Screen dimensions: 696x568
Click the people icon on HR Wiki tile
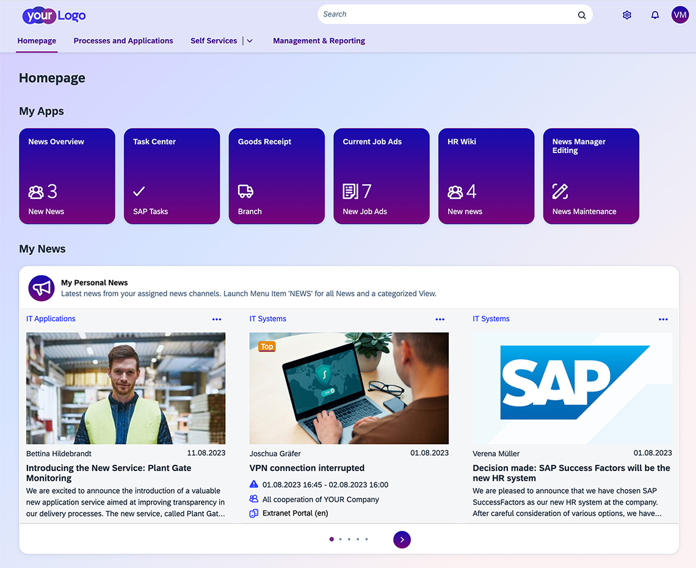click(x=455, y=192)
